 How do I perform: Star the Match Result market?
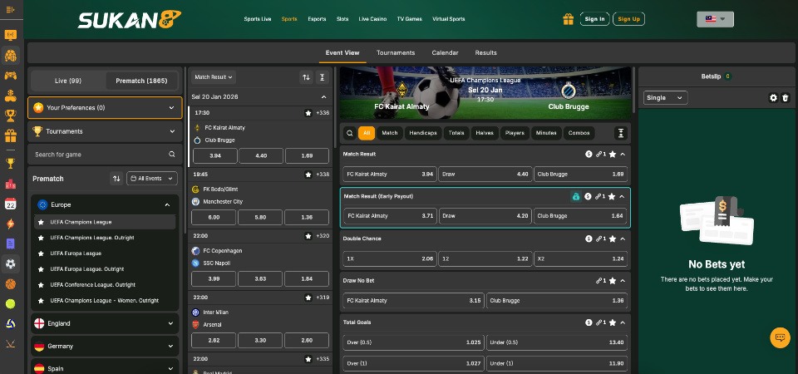pos(613,155)
